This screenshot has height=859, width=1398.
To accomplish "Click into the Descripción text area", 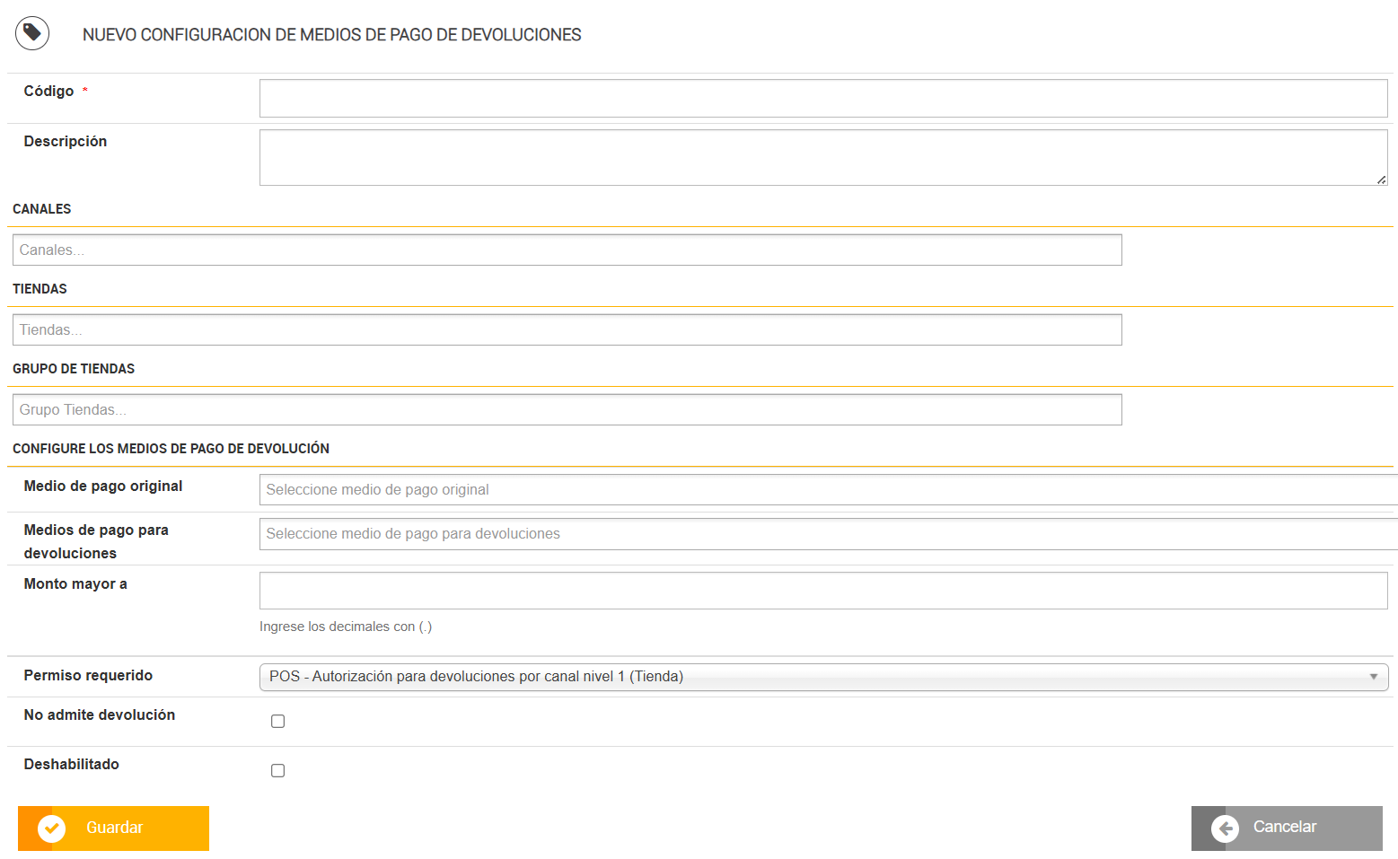I will (x=822, y=157).
